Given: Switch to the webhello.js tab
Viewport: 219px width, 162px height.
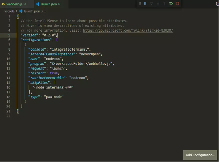Looking at the screenshot, I should click(14, 4).
